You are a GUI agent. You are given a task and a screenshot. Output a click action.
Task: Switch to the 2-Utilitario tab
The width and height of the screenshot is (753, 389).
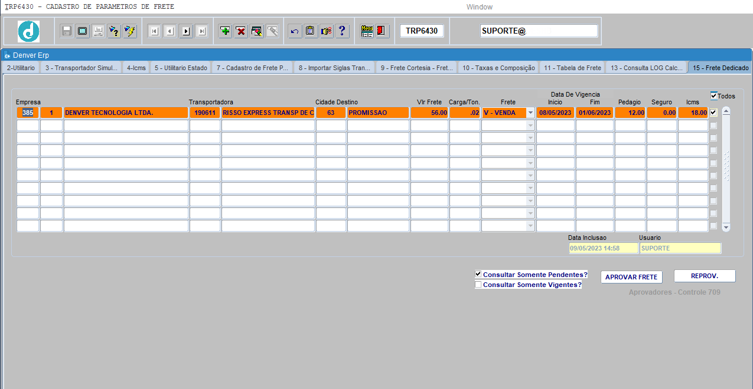click(x=21, y=68)
